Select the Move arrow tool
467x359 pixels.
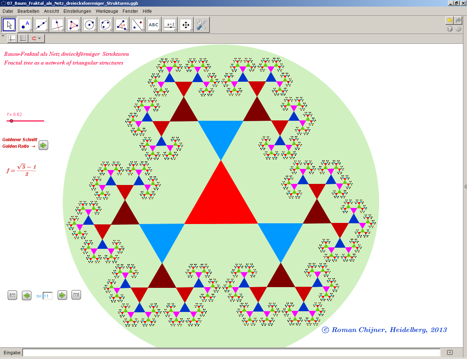pyautogui.click(x=9, y=25)
